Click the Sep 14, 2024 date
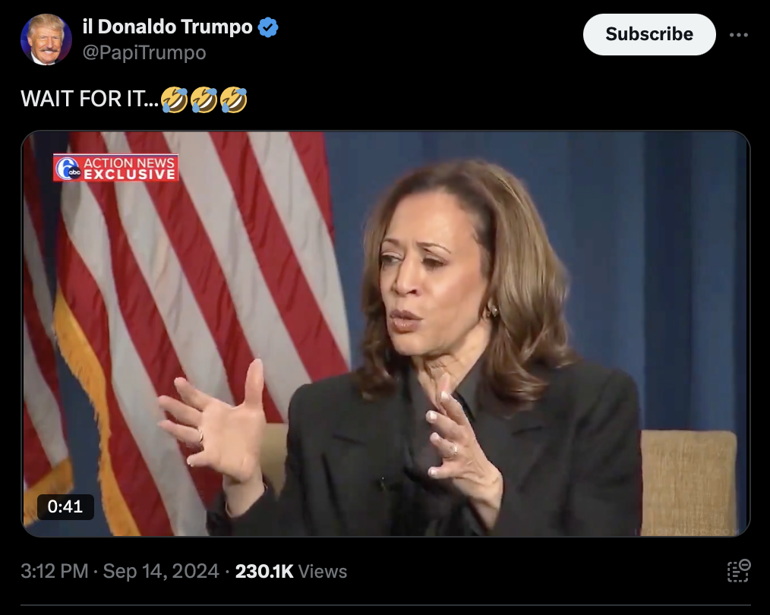Screen dimensions: 770x615 [160, 571]
